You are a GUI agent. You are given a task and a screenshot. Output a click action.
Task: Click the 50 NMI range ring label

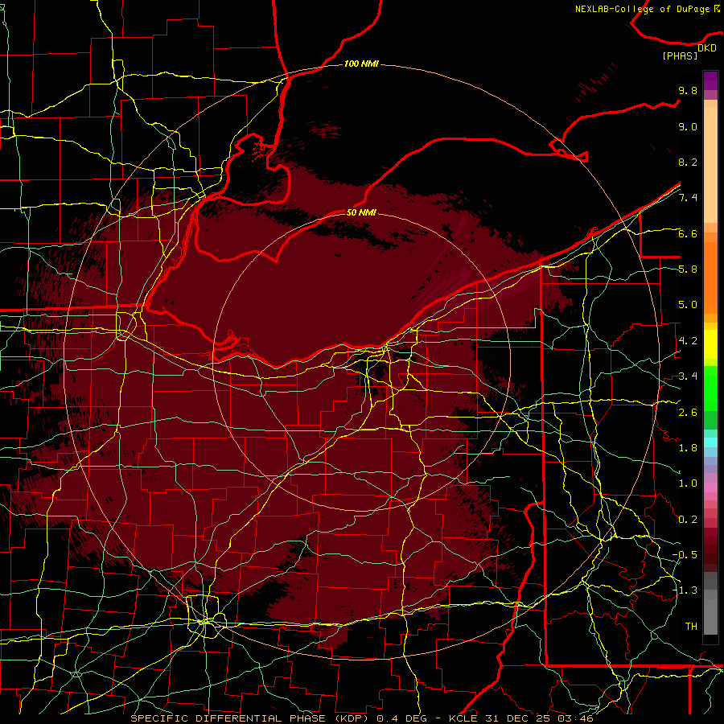click(x=361, y=212)
